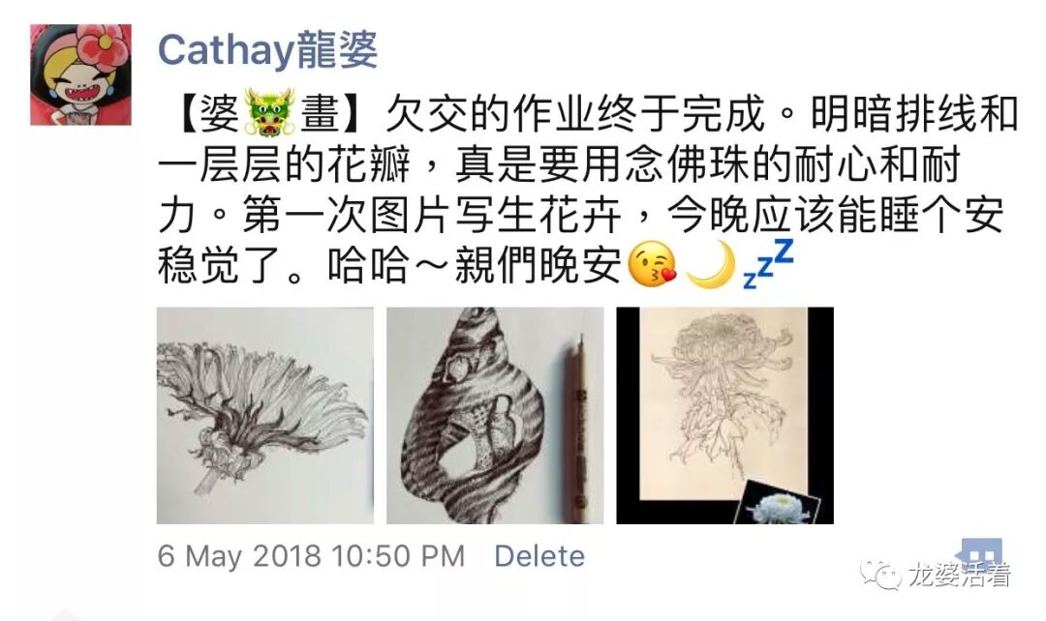Tap the blue zzz sleep emoji
The height and width of the screenshot is (621, 1046).
(x=768, y=264)
